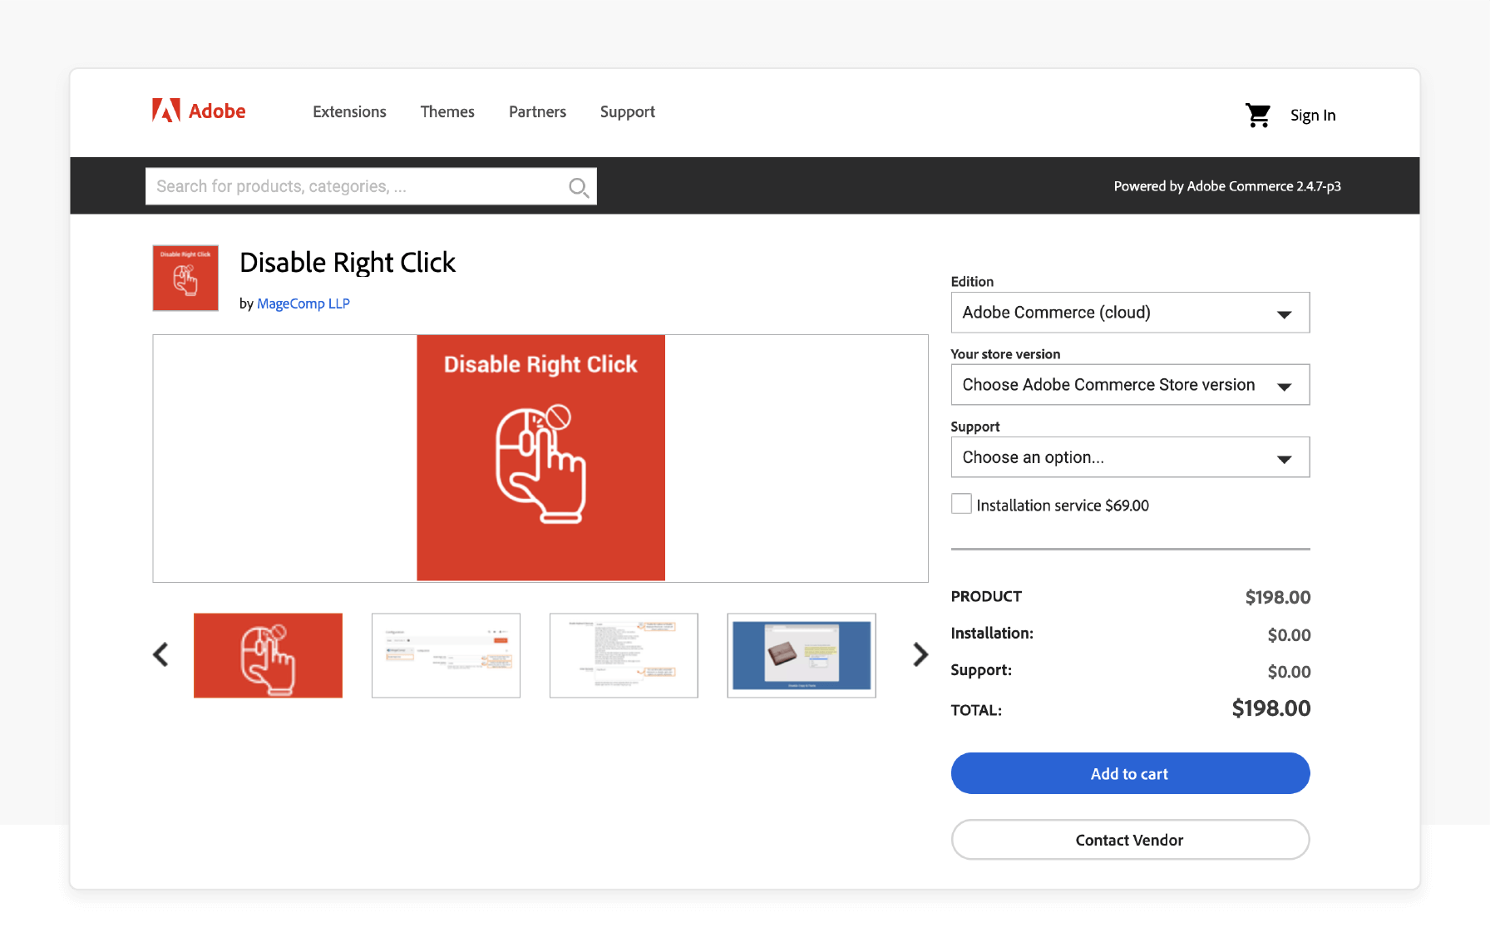
Task: Open the shopping cart icon
Action: click(1258, 115)
